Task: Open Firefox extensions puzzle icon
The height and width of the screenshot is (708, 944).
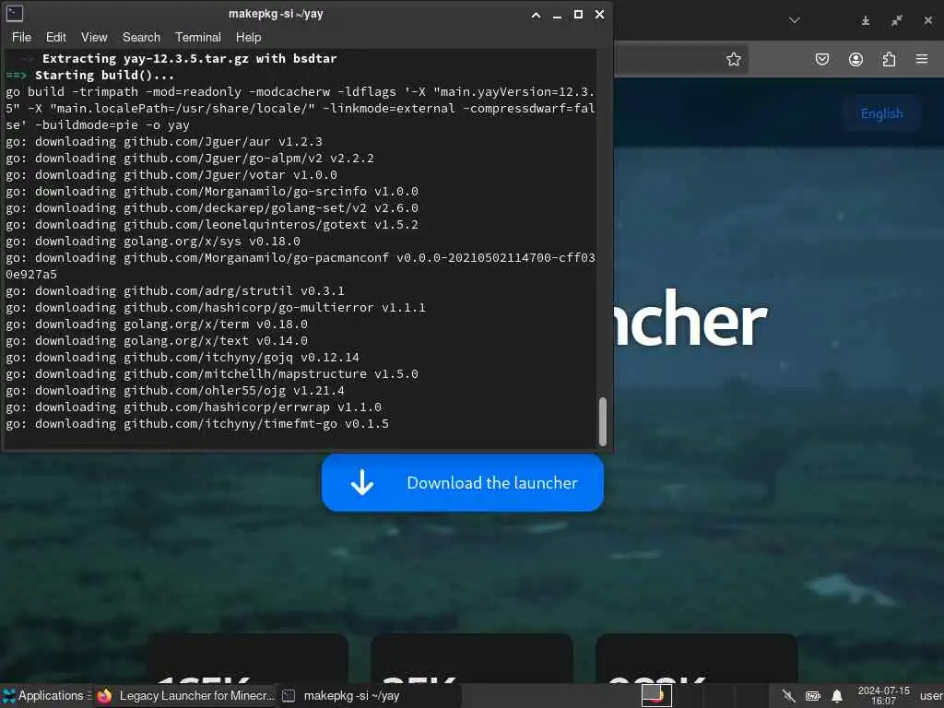Action: point(889,59)
